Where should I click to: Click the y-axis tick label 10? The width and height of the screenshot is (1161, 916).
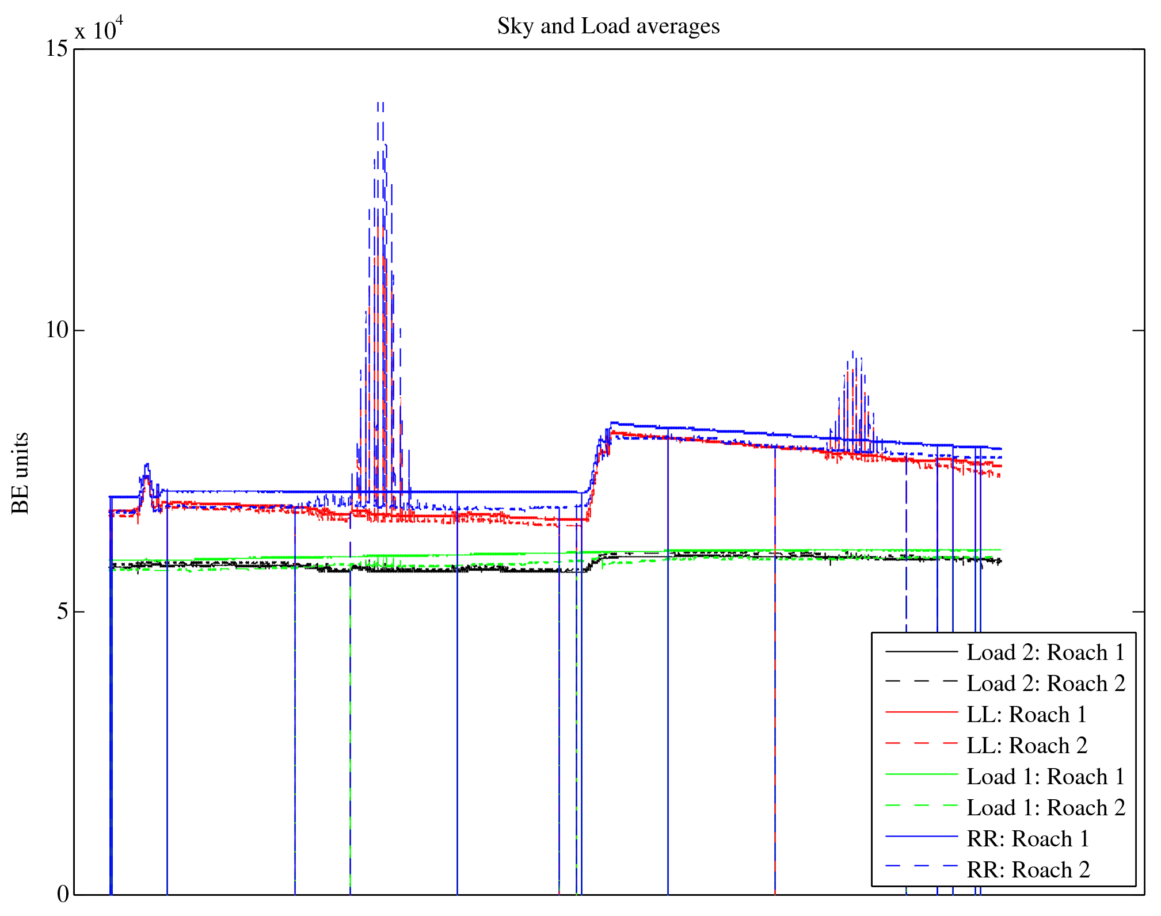click(56, 330)
